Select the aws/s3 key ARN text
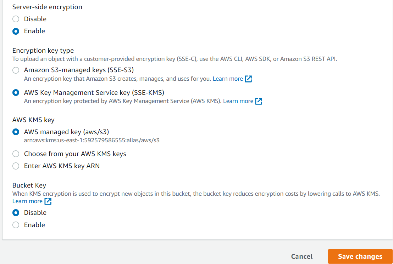Viewport: 393px width, 264px height. tap(92, 140)
